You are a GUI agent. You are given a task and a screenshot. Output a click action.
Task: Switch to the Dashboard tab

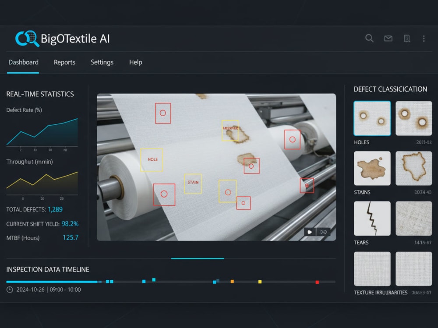24,62
